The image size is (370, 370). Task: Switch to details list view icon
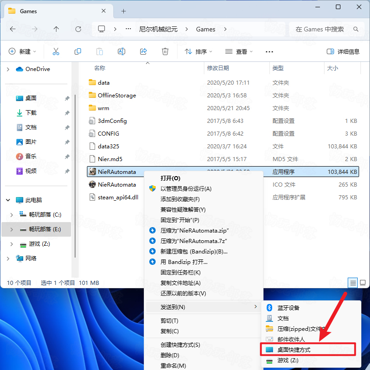click(353, 283)
